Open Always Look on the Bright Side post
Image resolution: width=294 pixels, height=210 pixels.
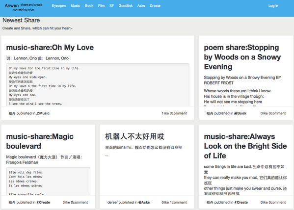pyautogui.click(x=245, y=146)
